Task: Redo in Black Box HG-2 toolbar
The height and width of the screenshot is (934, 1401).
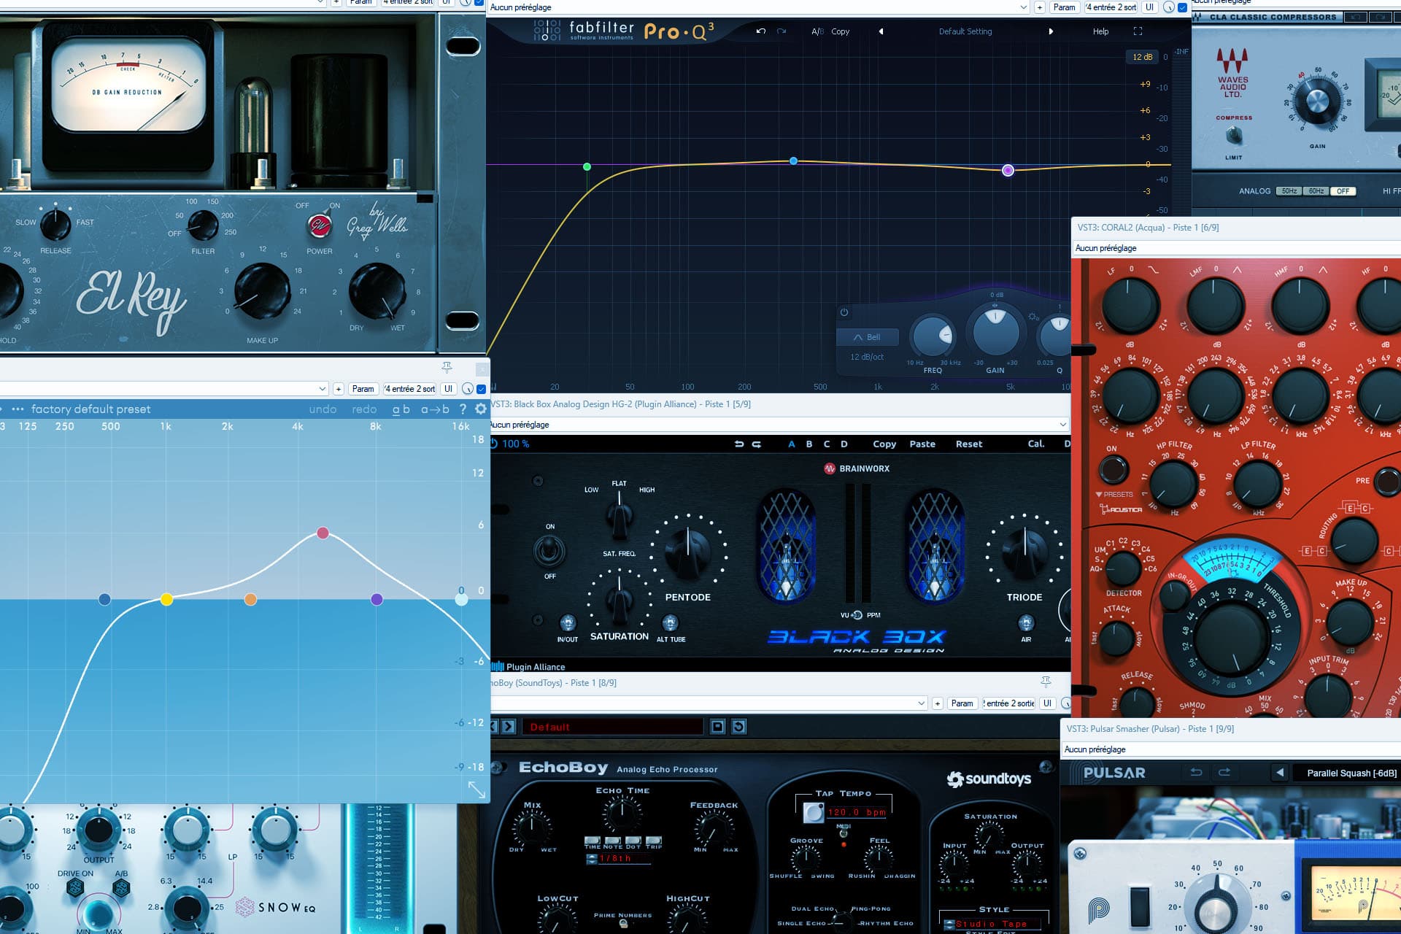Action: (757, 444)
